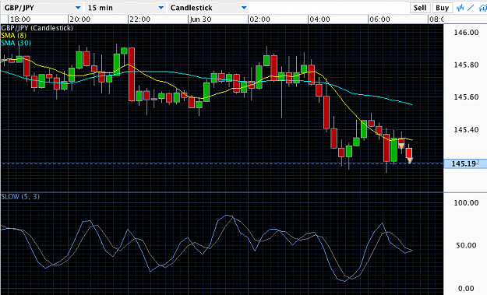This screenshot has width=487, height=295.
Task: Select the trend line drawing tool
Action: (471, 8)
